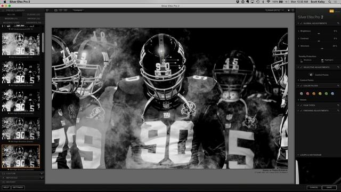Open the Settings button
341x192 pixels.
click(18, 187)
